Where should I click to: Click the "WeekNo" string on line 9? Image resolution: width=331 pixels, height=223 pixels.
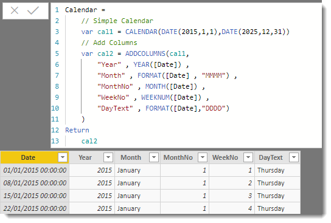113,97
